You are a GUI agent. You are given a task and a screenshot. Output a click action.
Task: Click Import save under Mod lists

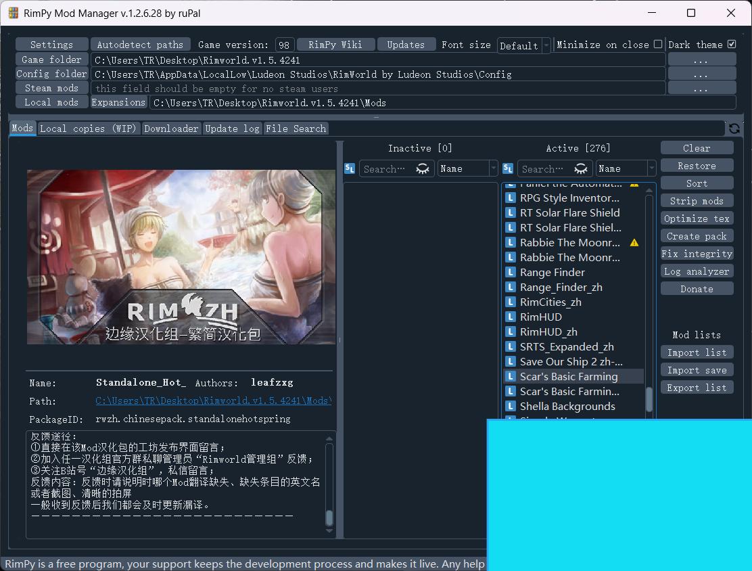(697, 370)
